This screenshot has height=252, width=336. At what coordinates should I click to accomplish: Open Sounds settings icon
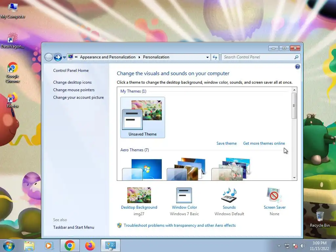pyautogui.click(x=229, y=195)
